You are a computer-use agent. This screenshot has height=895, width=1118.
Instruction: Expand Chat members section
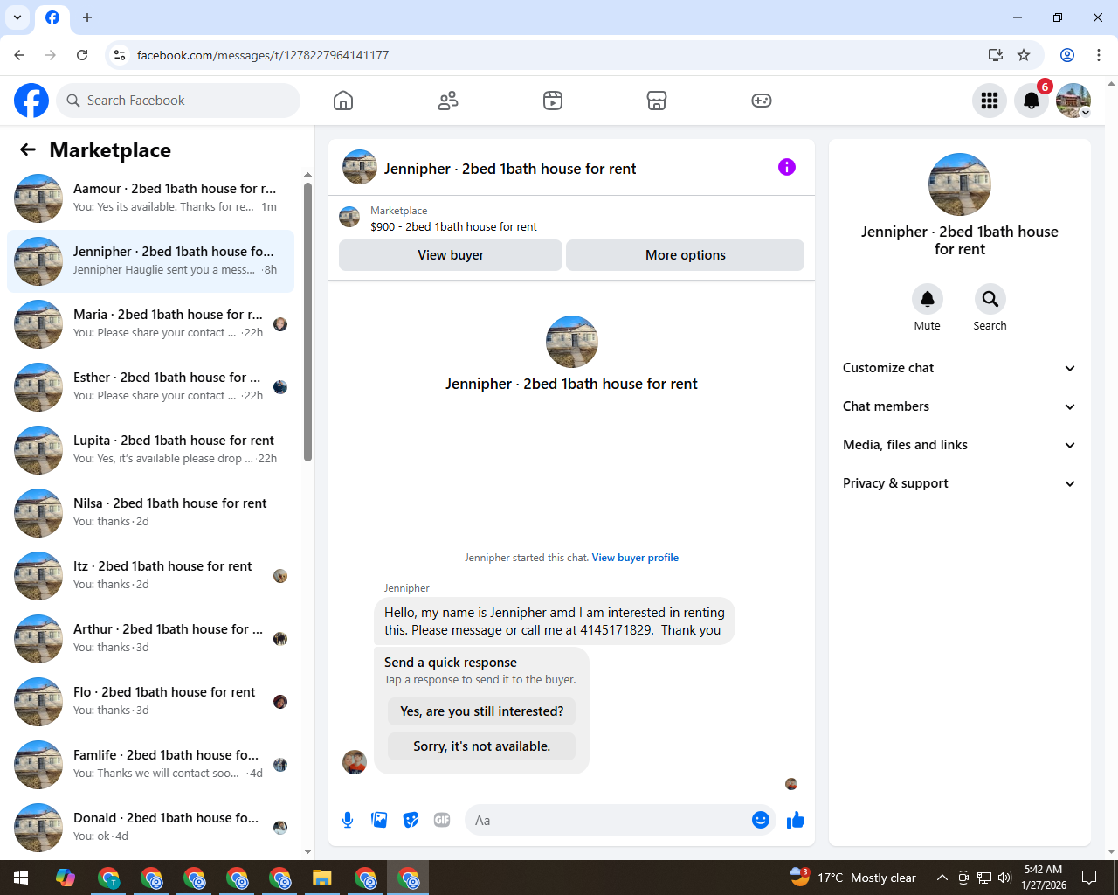959,406
